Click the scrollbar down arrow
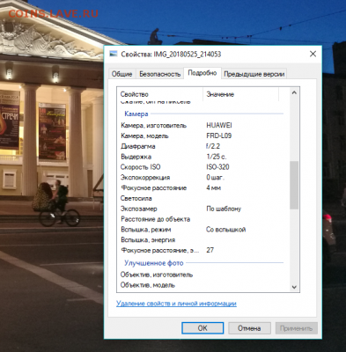Screen dimensions: 346x352 (x=294, y=287)
